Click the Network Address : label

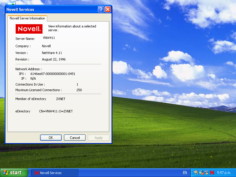[x=28, y=69]
